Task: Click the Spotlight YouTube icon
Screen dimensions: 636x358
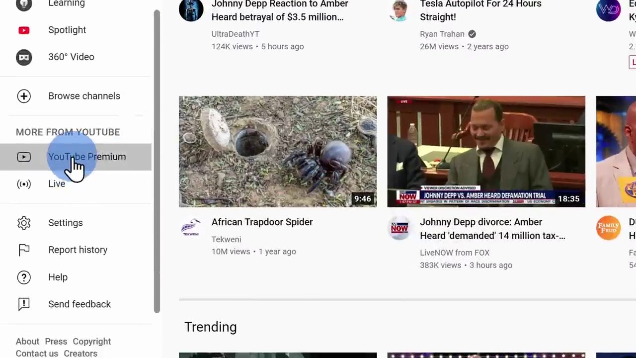Action: [x=23, y=30]
